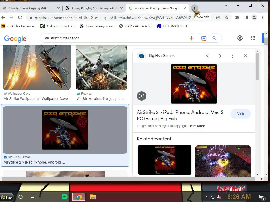
Task: Click the Visit button for AirStrike 2
Action: click(x=240, y=114)
